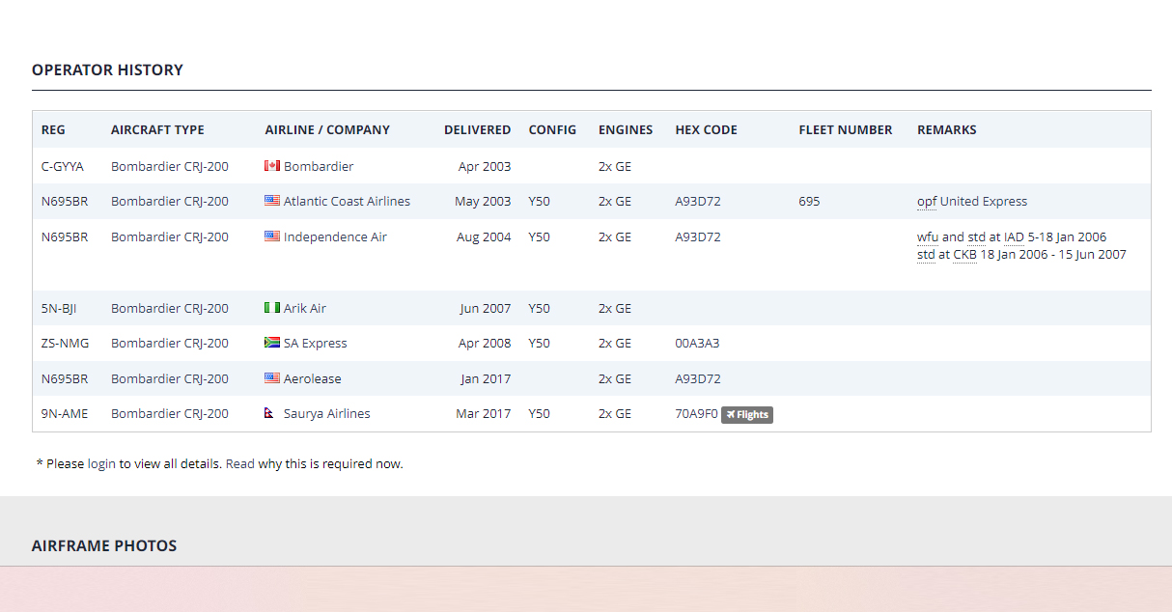Open the login link below the table
This screenshot has width=1172, height=612.
point(101,464)
